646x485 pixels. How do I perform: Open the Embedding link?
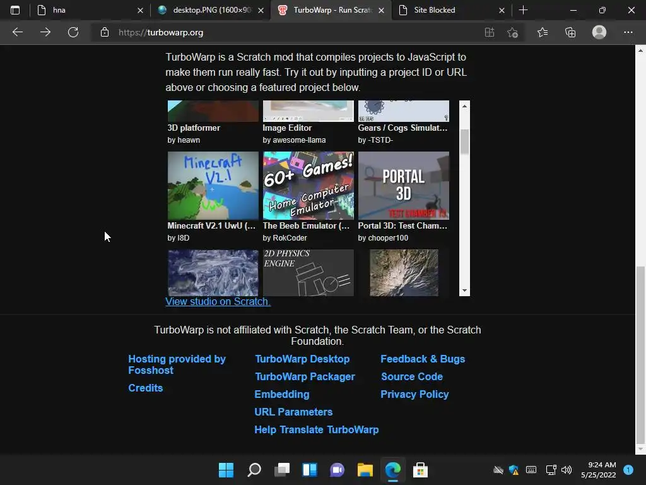(x=282, y=394)
